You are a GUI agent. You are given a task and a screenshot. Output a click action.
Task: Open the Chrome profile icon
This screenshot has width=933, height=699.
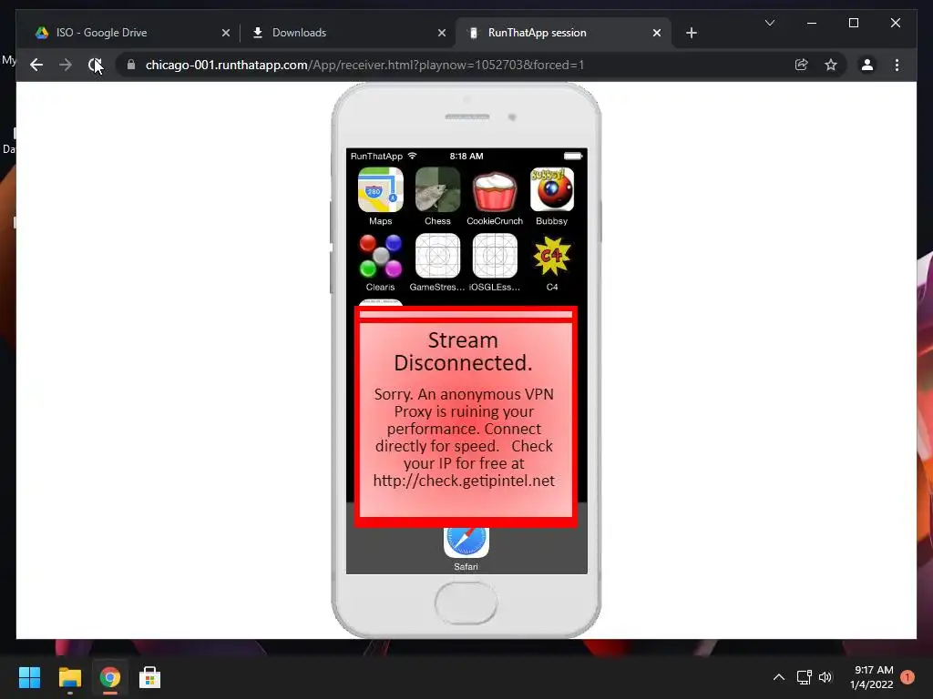click(867, 65)
